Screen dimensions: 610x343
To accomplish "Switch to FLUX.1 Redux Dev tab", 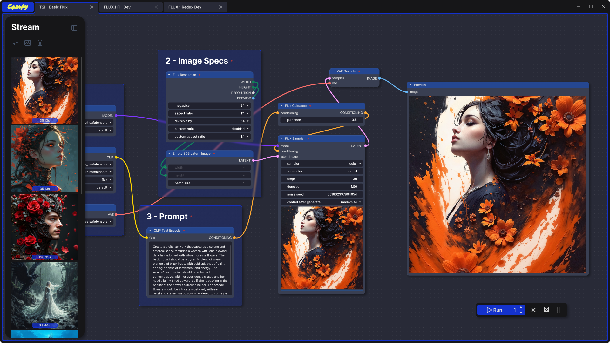I will tap(185, 7).
